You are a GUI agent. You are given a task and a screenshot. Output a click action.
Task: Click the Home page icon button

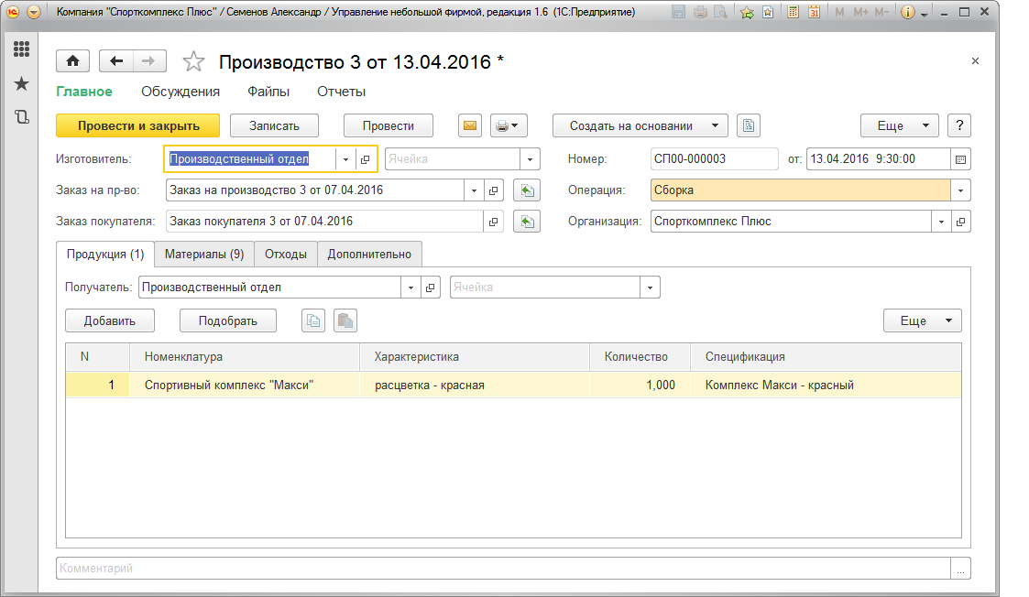pyautogui.click(x=72, y=61)
